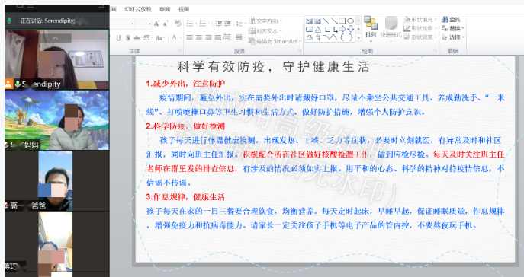Select the 爸爸 participant video thumbnail
The image size is (524, 277).
56,180
